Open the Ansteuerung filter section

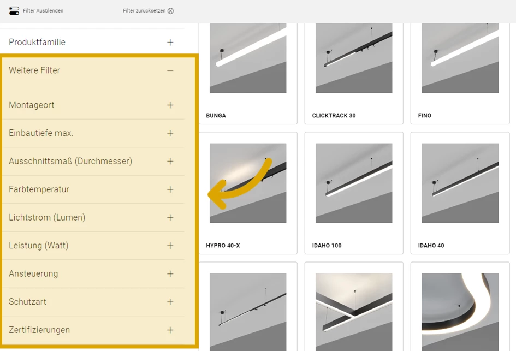pos(33,273)
